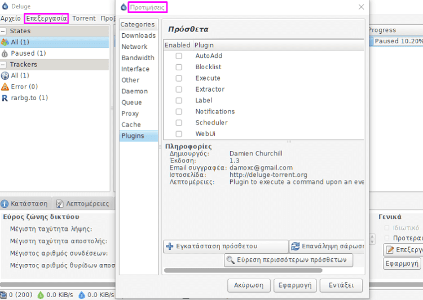Image resolution: width=423 pixels, height=300 pixels.
Task: Toggle the Ιδιωτικό checkbox in Γενικά
Action: click(x=387, y=228)
